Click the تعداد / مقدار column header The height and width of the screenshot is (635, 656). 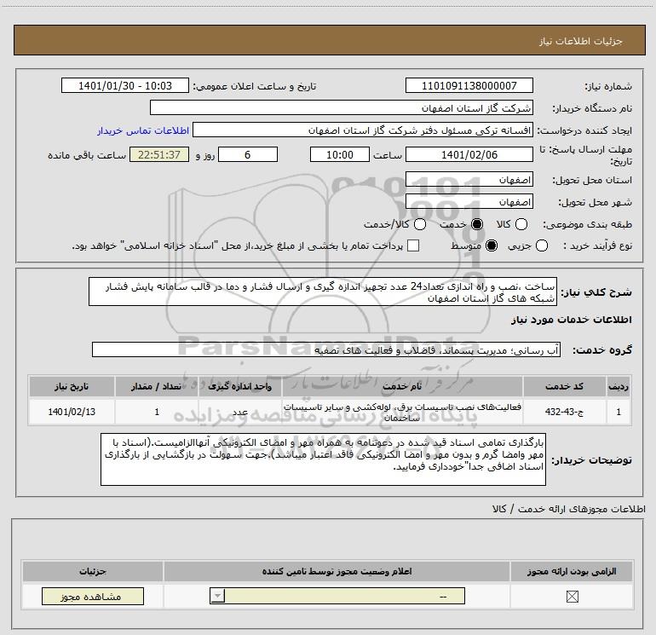(157, 386)
